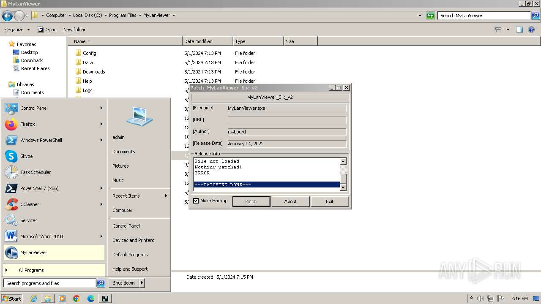Open the view options dropdown arrow
The width and height of the screenshot is (541, 304).
pos(508,30)
